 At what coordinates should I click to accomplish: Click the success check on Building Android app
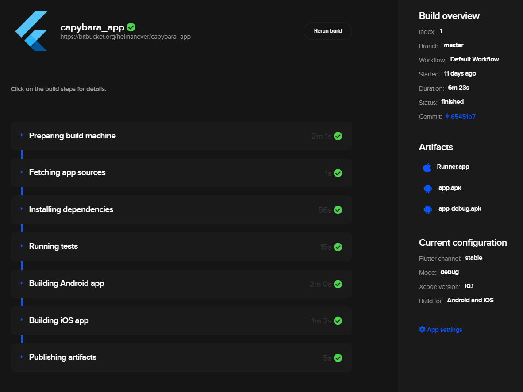tap(338, 284)
